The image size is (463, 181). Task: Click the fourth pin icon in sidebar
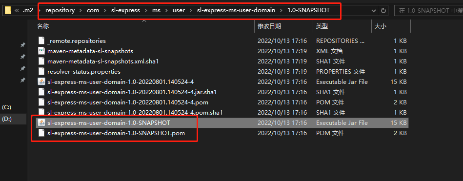pos(22,80)
